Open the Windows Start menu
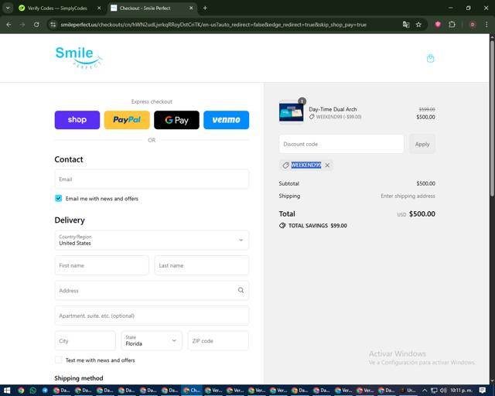This screenshot has height=396, width=495. point(7,391)
